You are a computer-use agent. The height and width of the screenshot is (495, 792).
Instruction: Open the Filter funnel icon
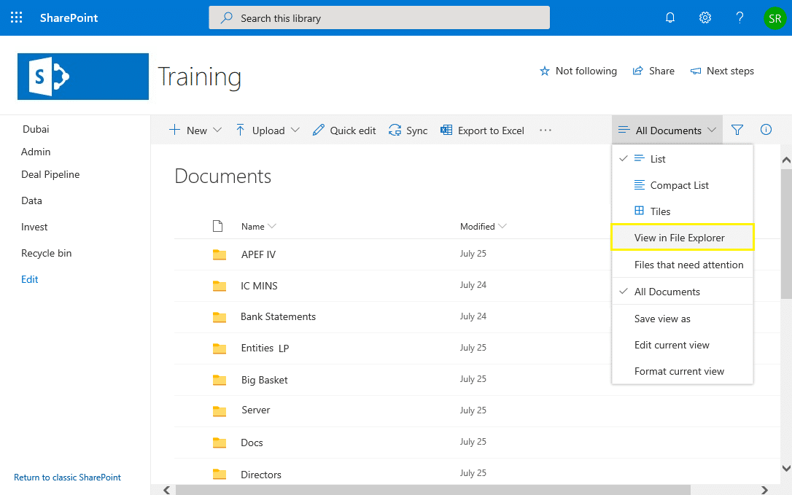coord(737,130)
